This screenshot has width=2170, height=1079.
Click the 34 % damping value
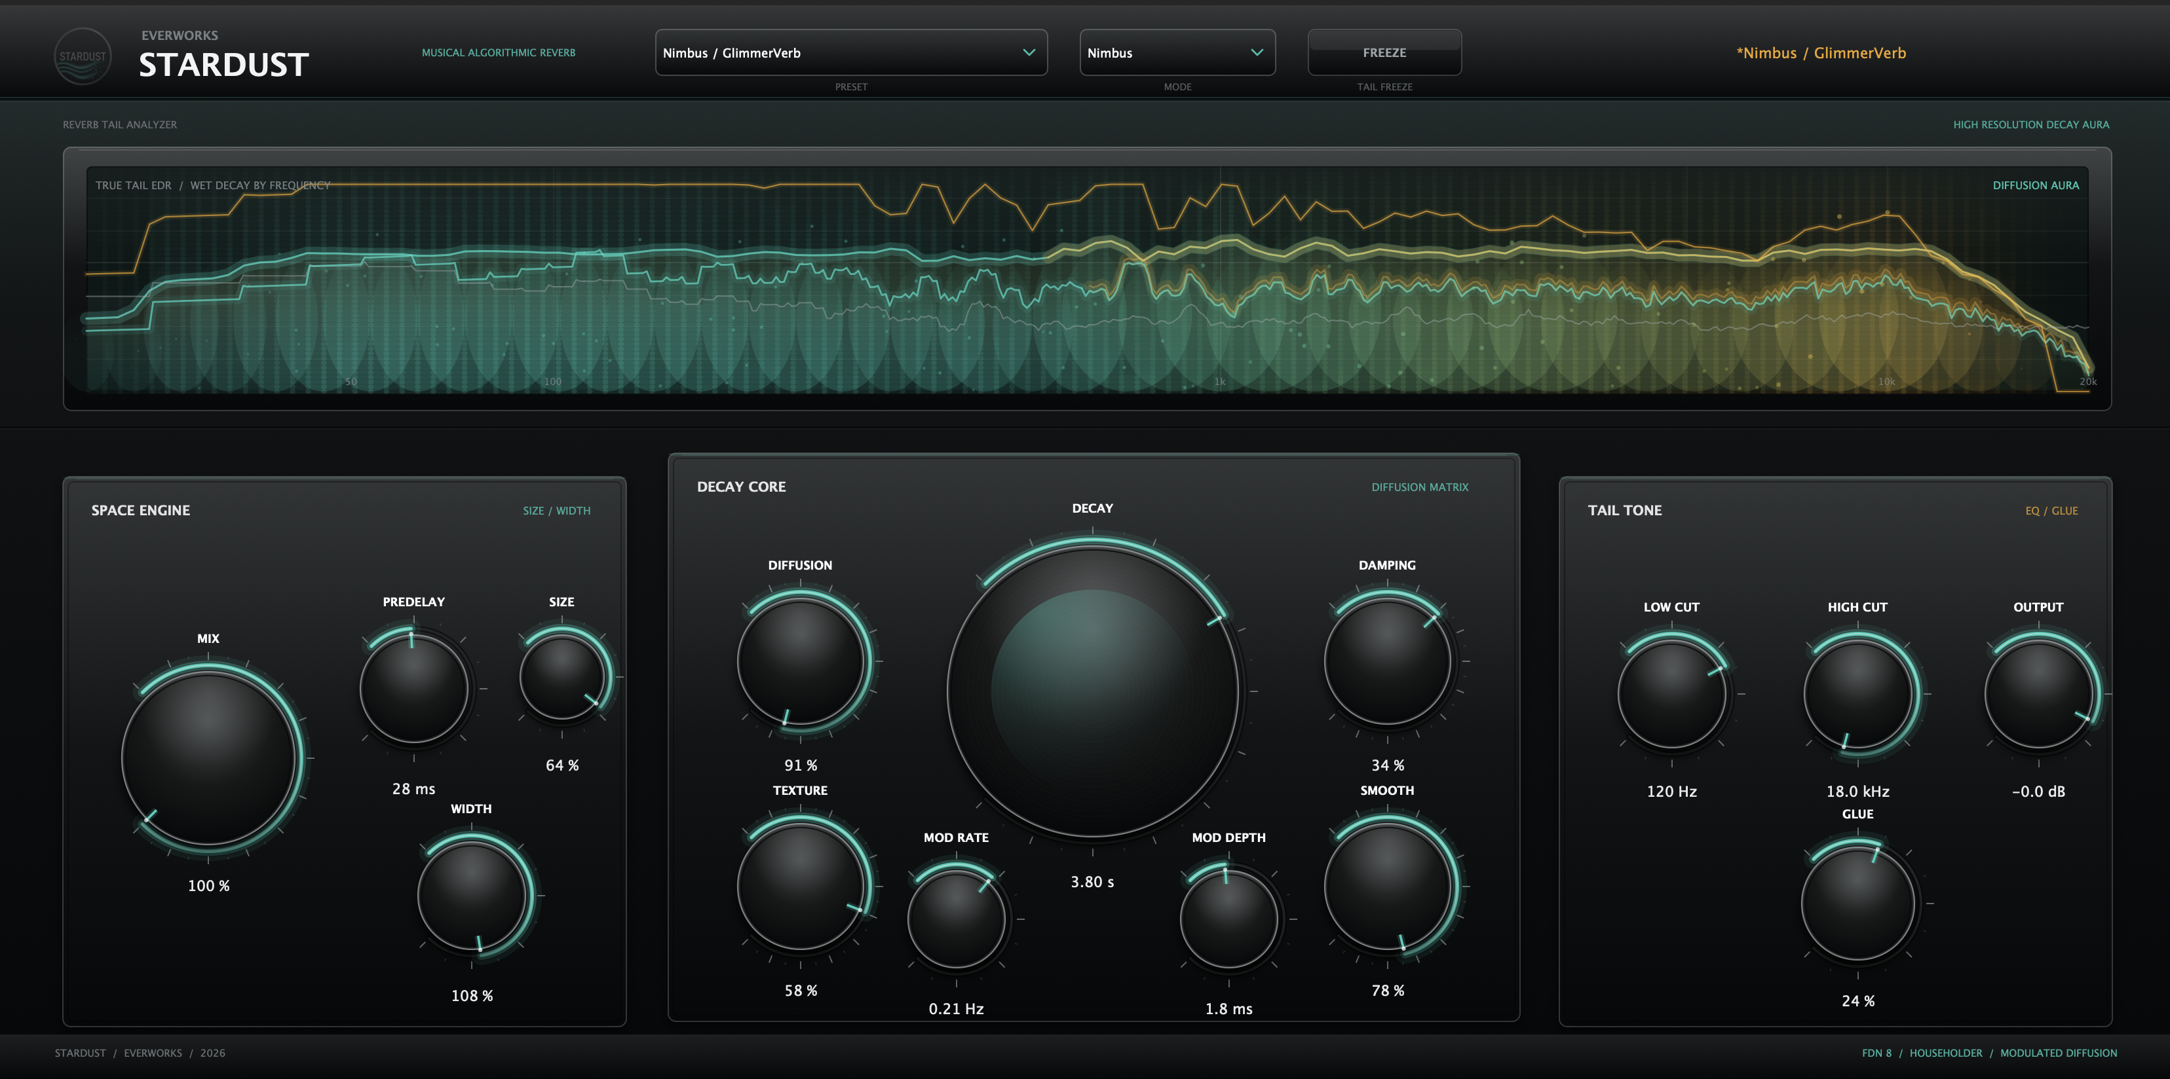tap(1388, 765)
